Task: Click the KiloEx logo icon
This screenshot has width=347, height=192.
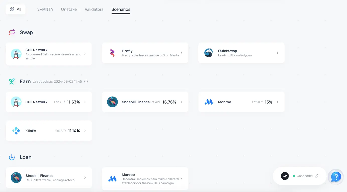Action: click(16, 131)
